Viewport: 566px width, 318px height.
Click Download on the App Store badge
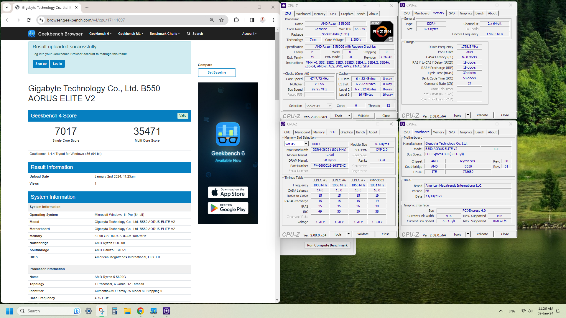(228, 192)
